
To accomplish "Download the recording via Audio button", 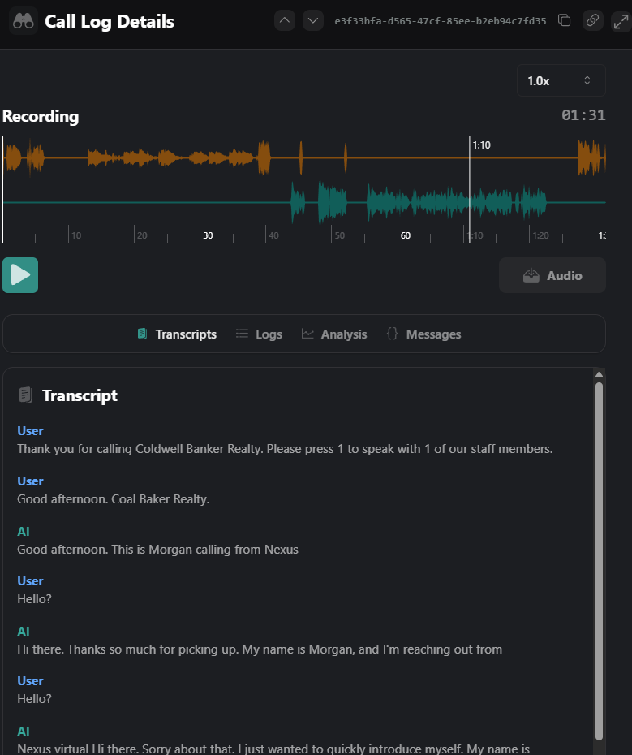I will [552, 275].
